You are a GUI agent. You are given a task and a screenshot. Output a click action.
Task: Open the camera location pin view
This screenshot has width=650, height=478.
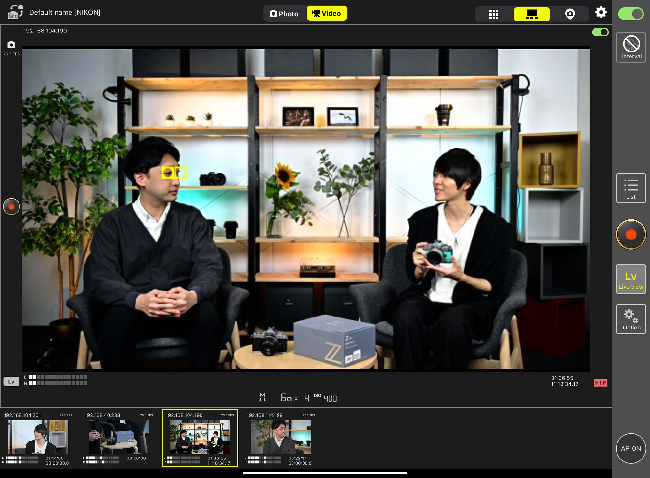pos(570,14)
